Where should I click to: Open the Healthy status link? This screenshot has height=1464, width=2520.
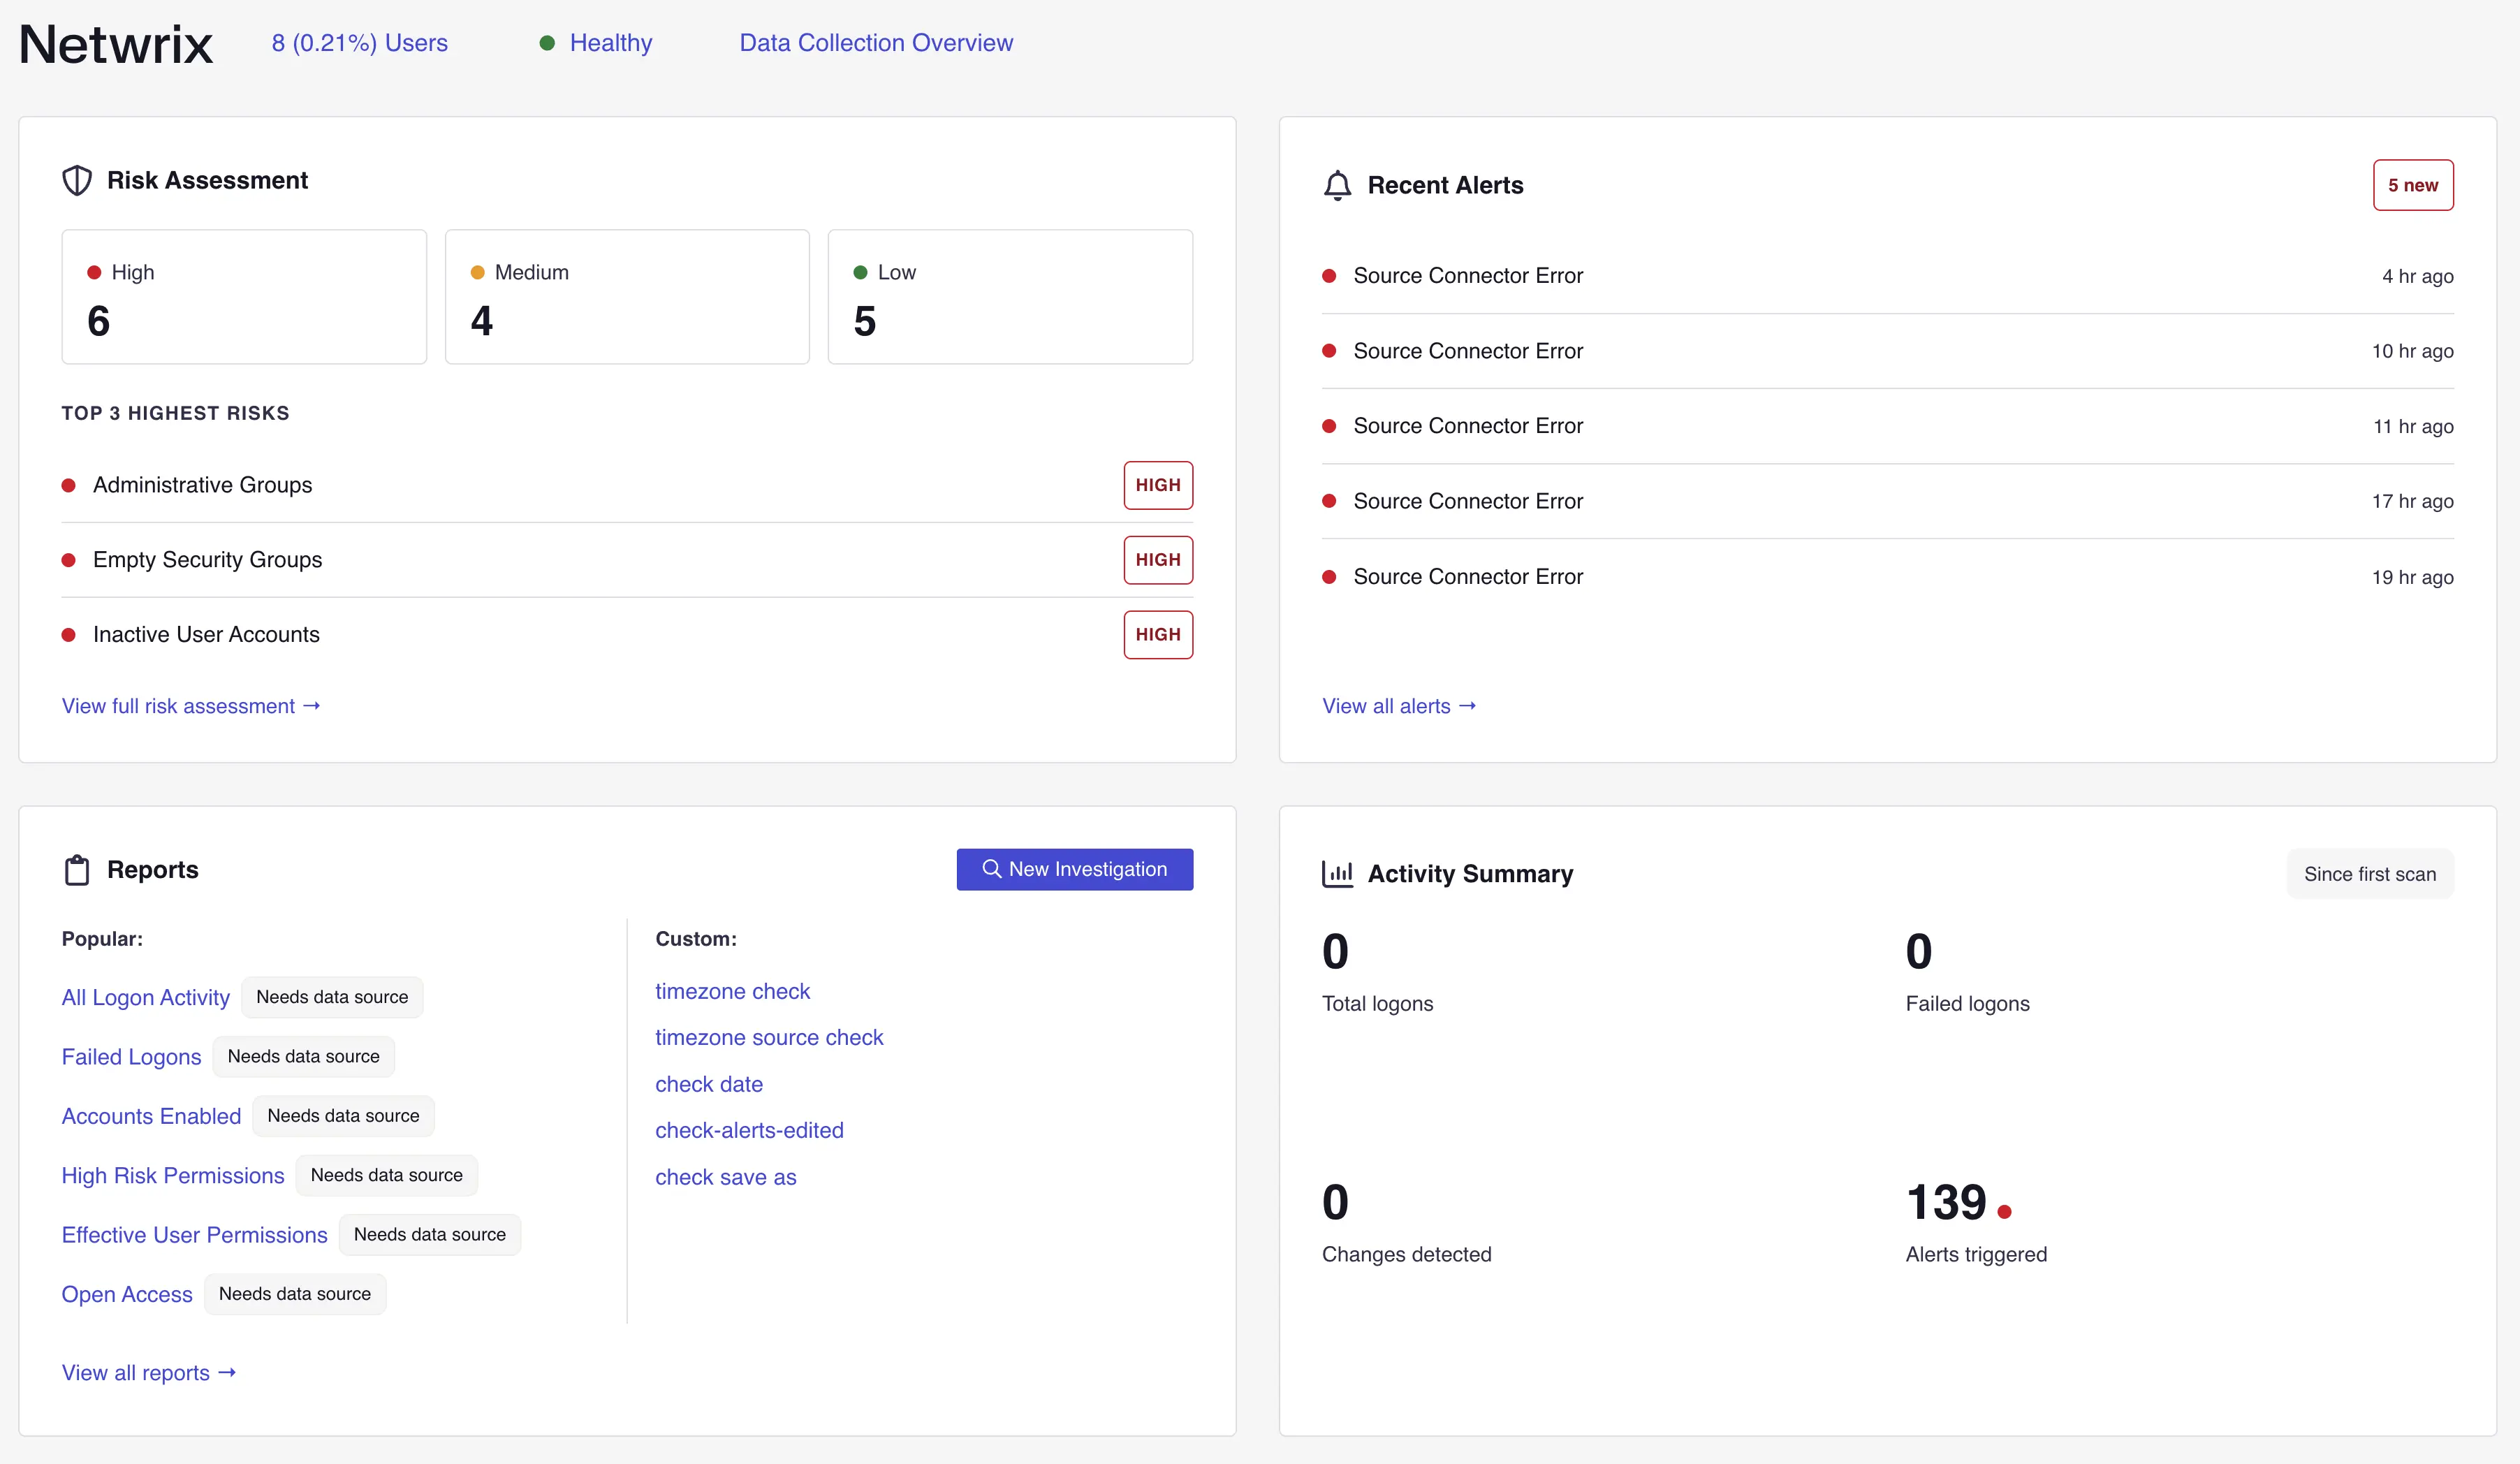tap(610, 43)
